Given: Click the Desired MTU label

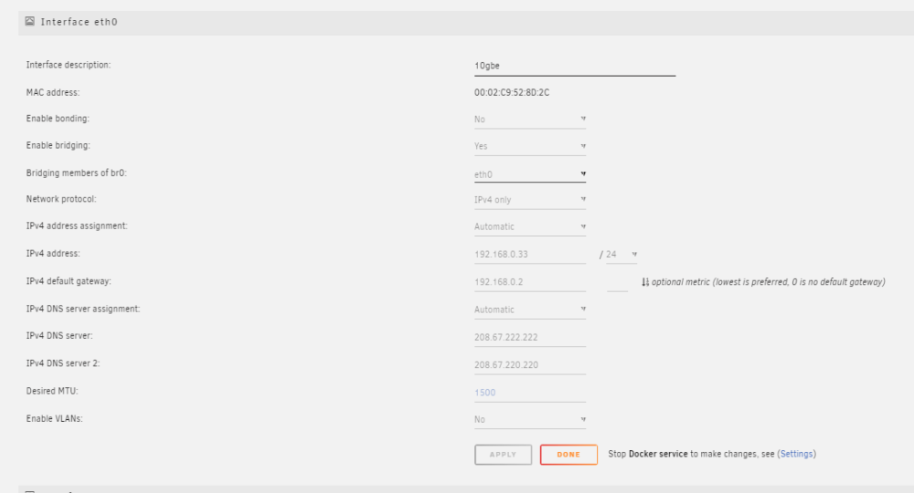Looking at the screenshot, I should pyautogui.click(x=52, y=391).
